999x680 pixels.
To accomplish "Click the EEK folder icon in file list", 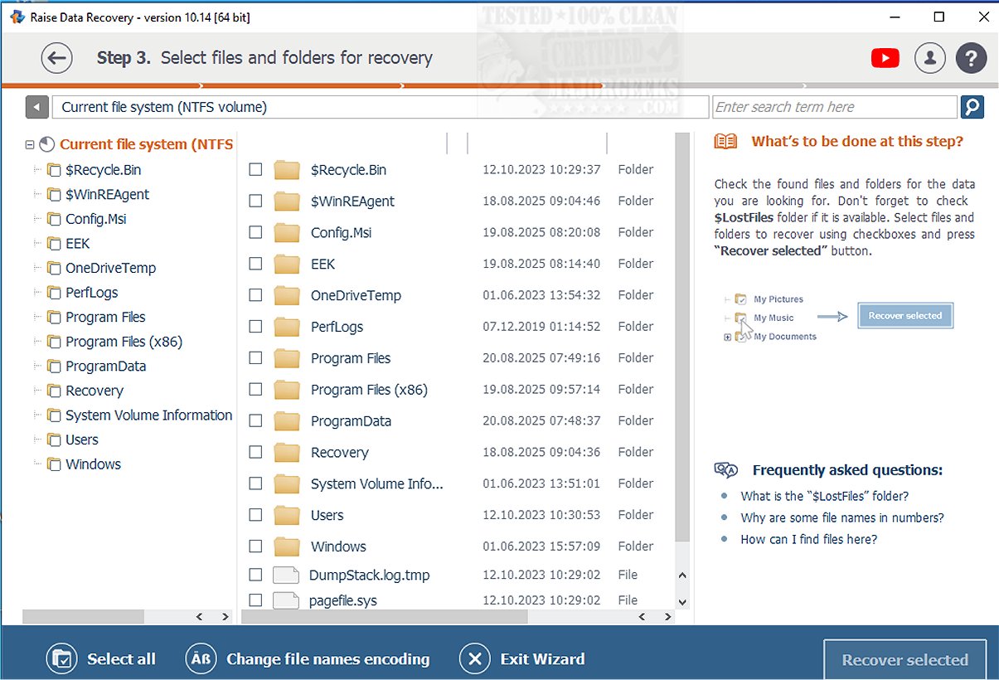I will (x=287, y=264).
